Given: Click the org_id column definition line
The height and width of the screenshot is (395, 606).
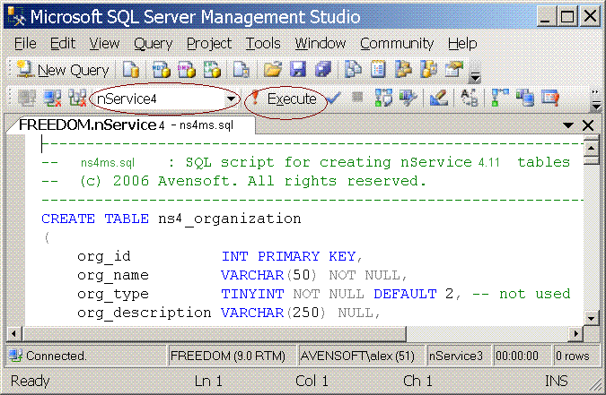Looking at the screenshot, I should click(220, 256).
